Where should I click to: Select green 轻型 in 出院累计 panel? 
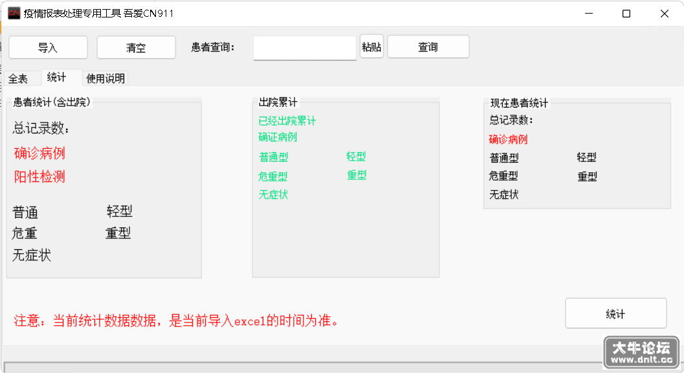click(x=356, y=156)
